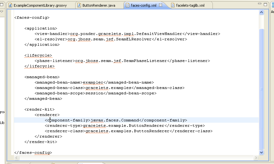Click the vertical scrollbar down arrow

[x=262, y=153]
